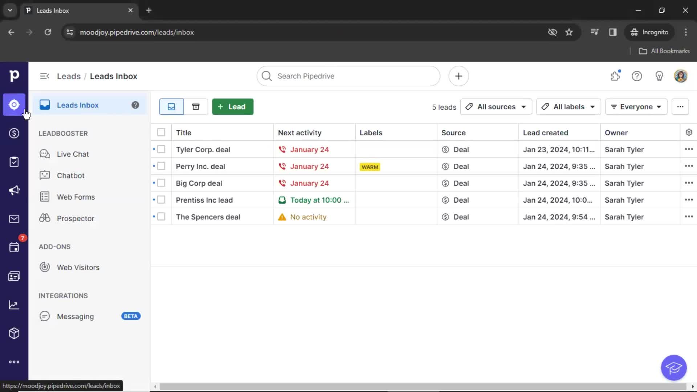The image size is (697, 392).
Task: Toggle the checkbox for Tyler Corp. deal
Action: 161,149
